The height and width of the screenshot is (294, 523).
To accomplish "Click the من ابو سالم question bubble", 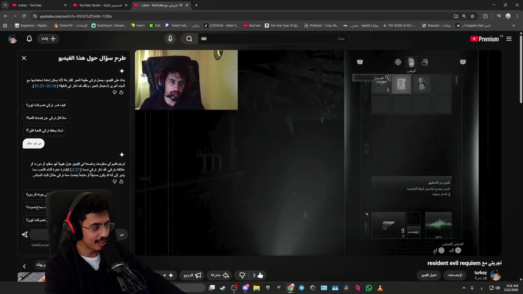I will [34, 143].
